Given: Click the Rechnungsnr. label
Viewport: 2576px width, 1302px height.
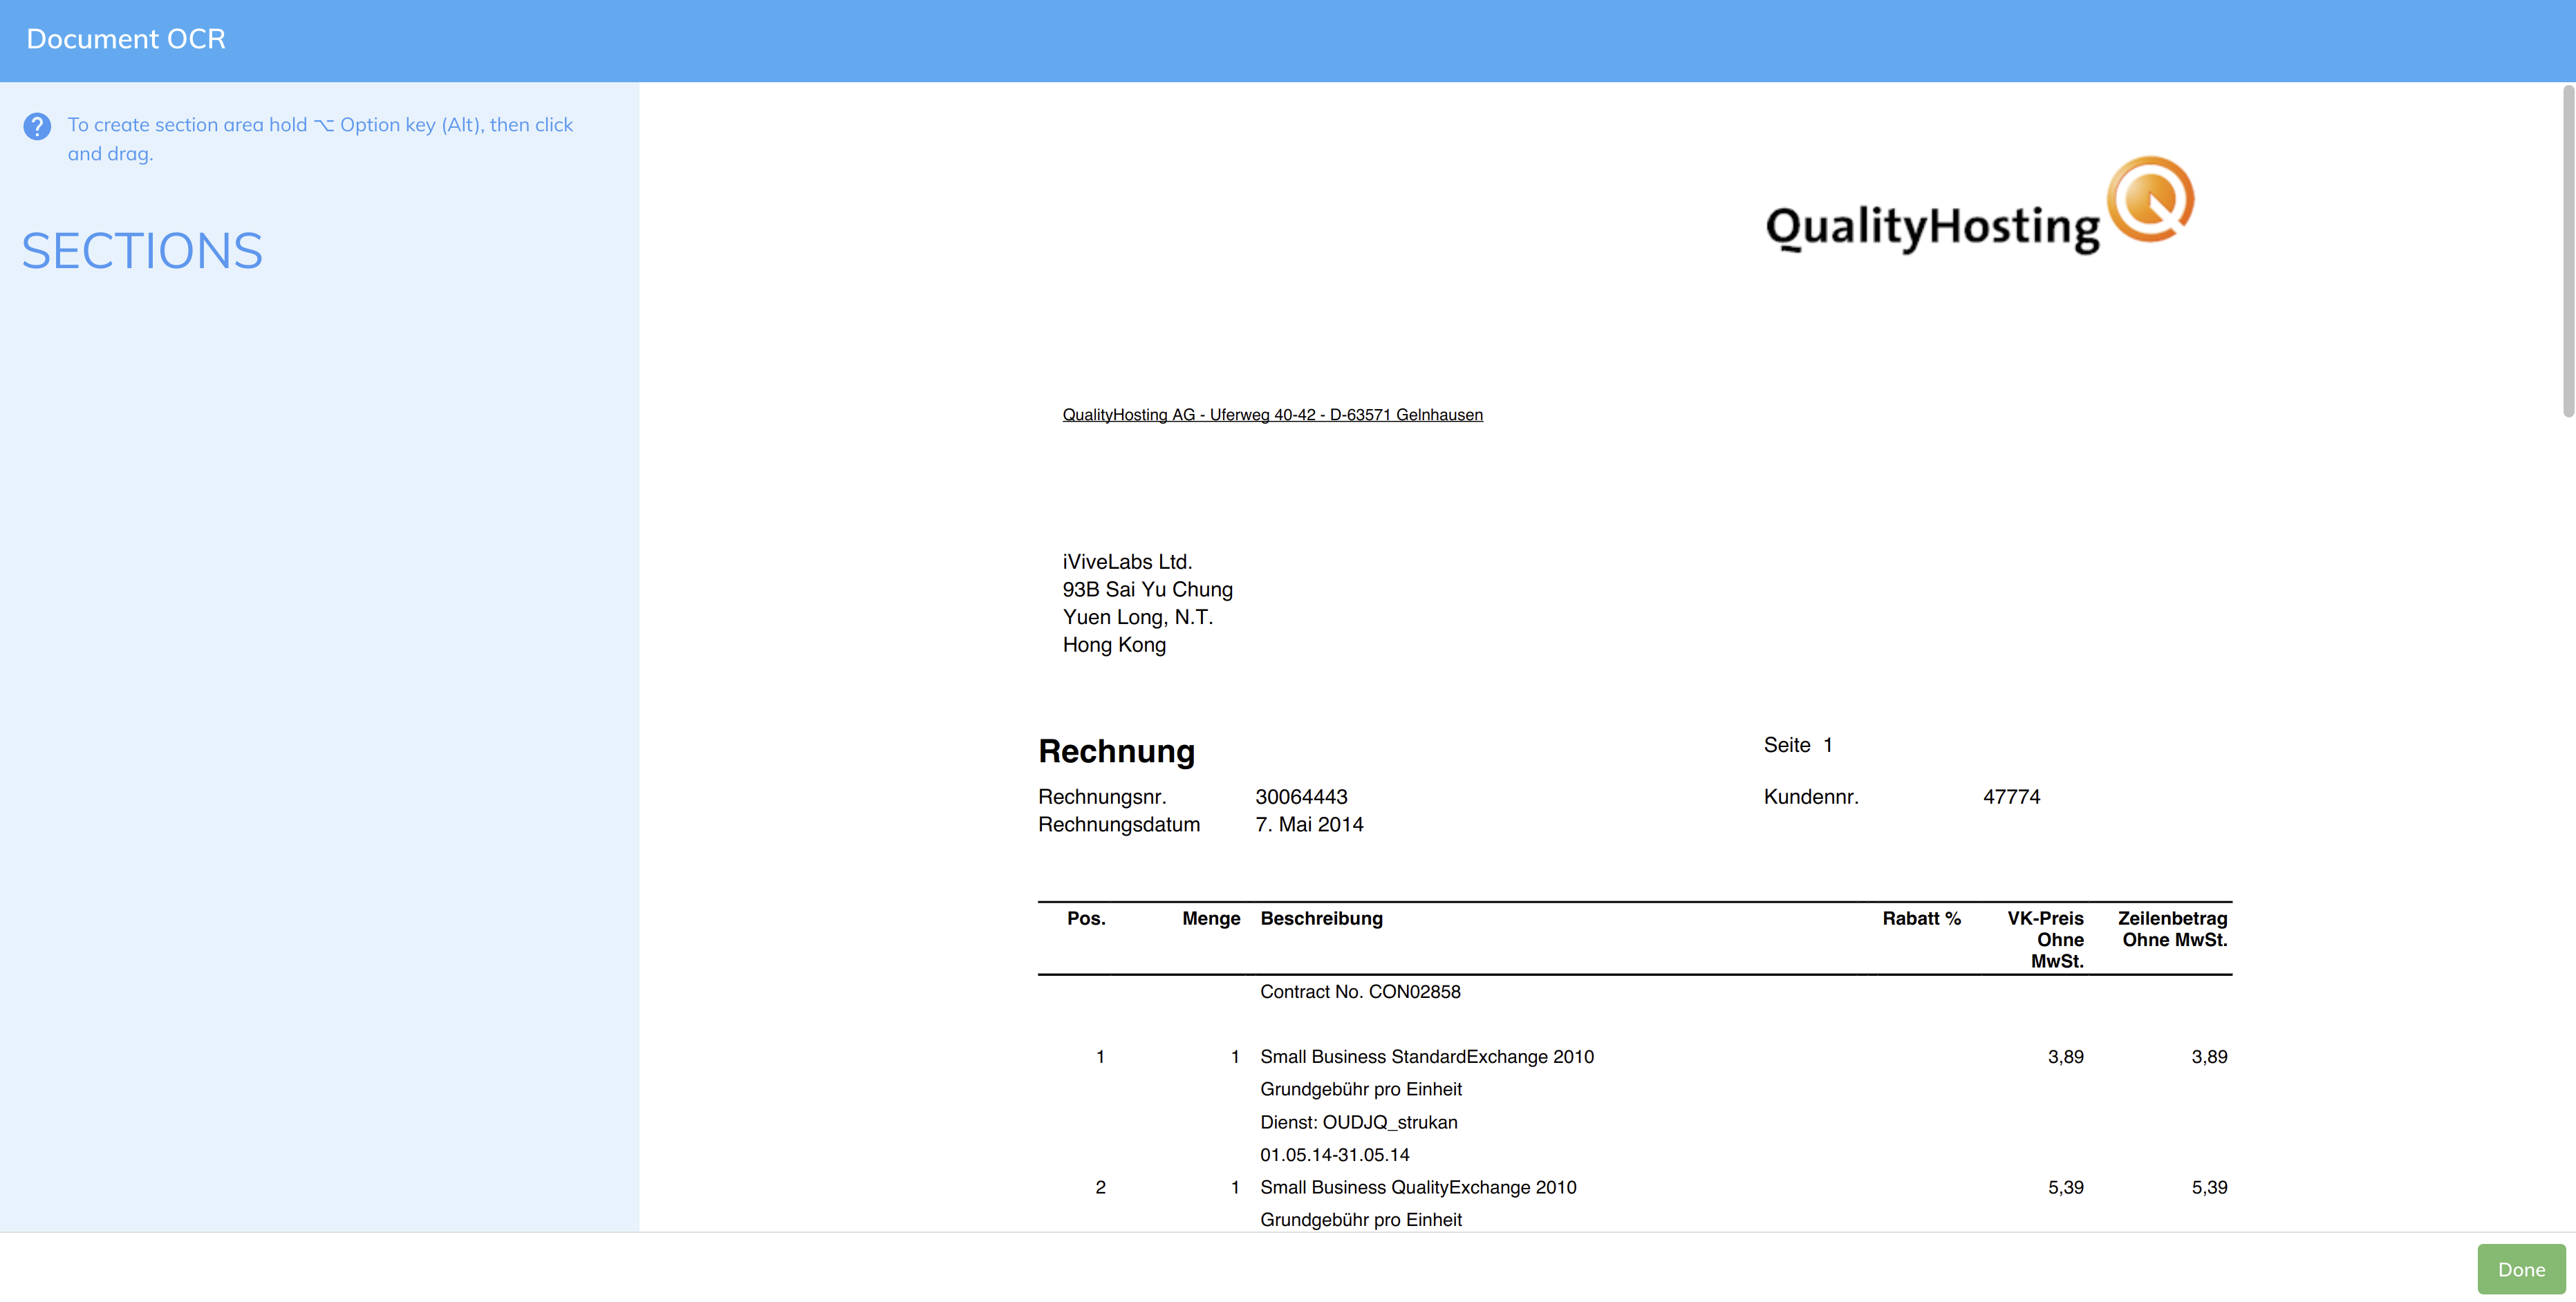Looking at the screenshot, I should coord(1102,796).
